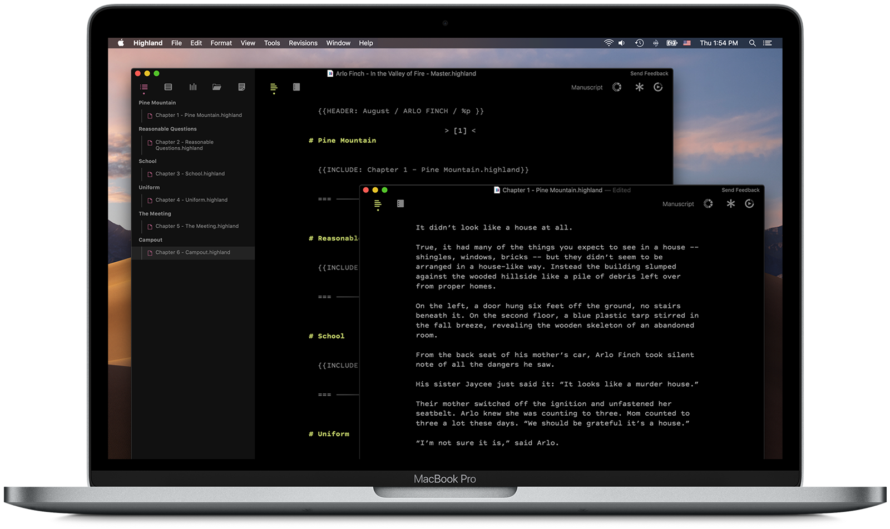Open the Bin panel icon in sidebar

(168, 87)
